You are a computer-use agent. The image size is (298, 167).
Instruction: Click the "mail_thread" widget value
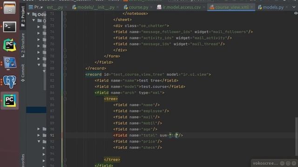tap(205, 44)
